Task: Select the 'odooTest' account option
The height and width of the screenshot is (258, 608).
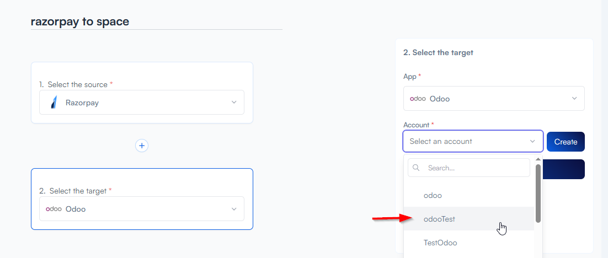Action: (439, 219)
